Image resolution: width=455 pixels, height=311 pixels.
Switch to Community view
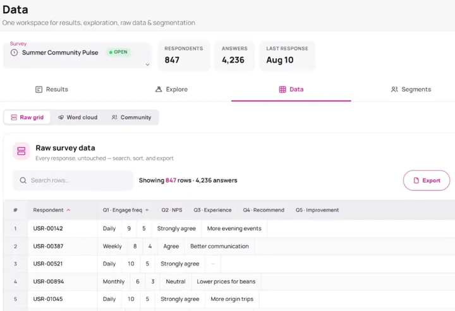(131, 118)
